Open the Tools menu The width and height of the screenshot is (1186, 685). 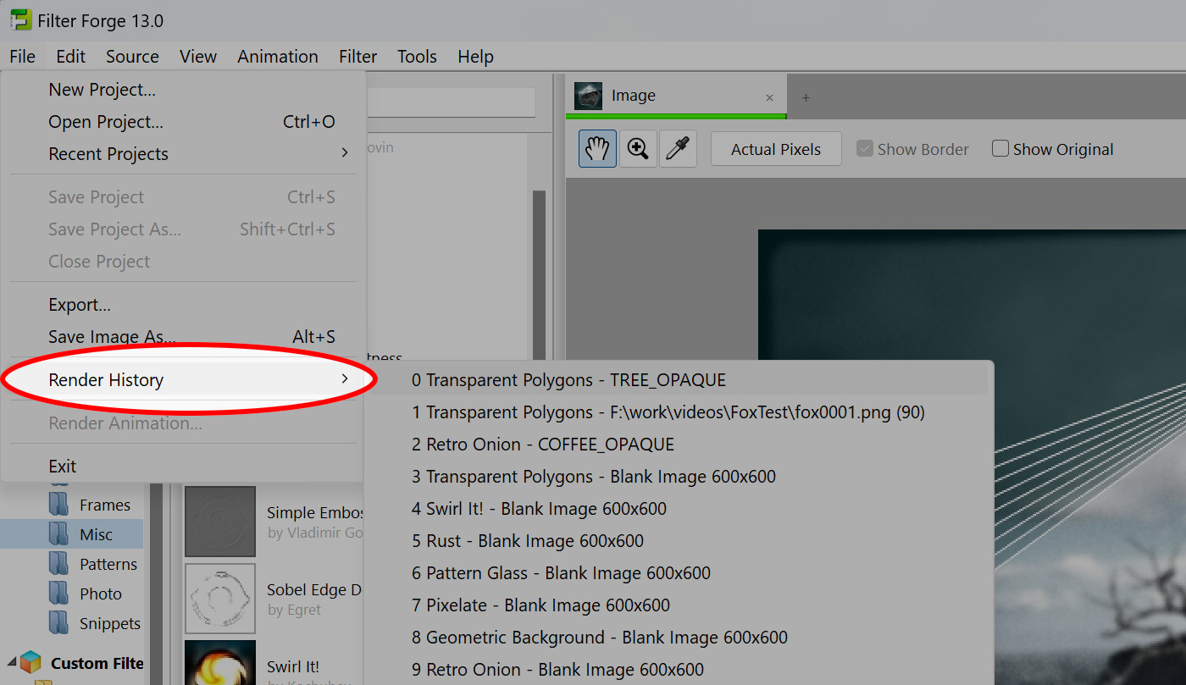click(x=418, y=57)
